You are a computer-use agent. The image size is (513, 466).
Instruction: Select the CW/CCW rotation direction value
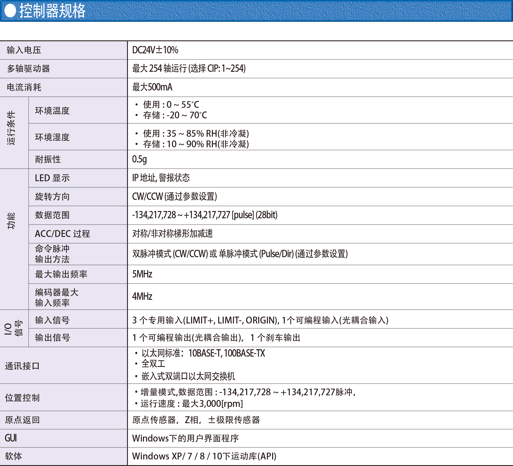pos(175,196)
